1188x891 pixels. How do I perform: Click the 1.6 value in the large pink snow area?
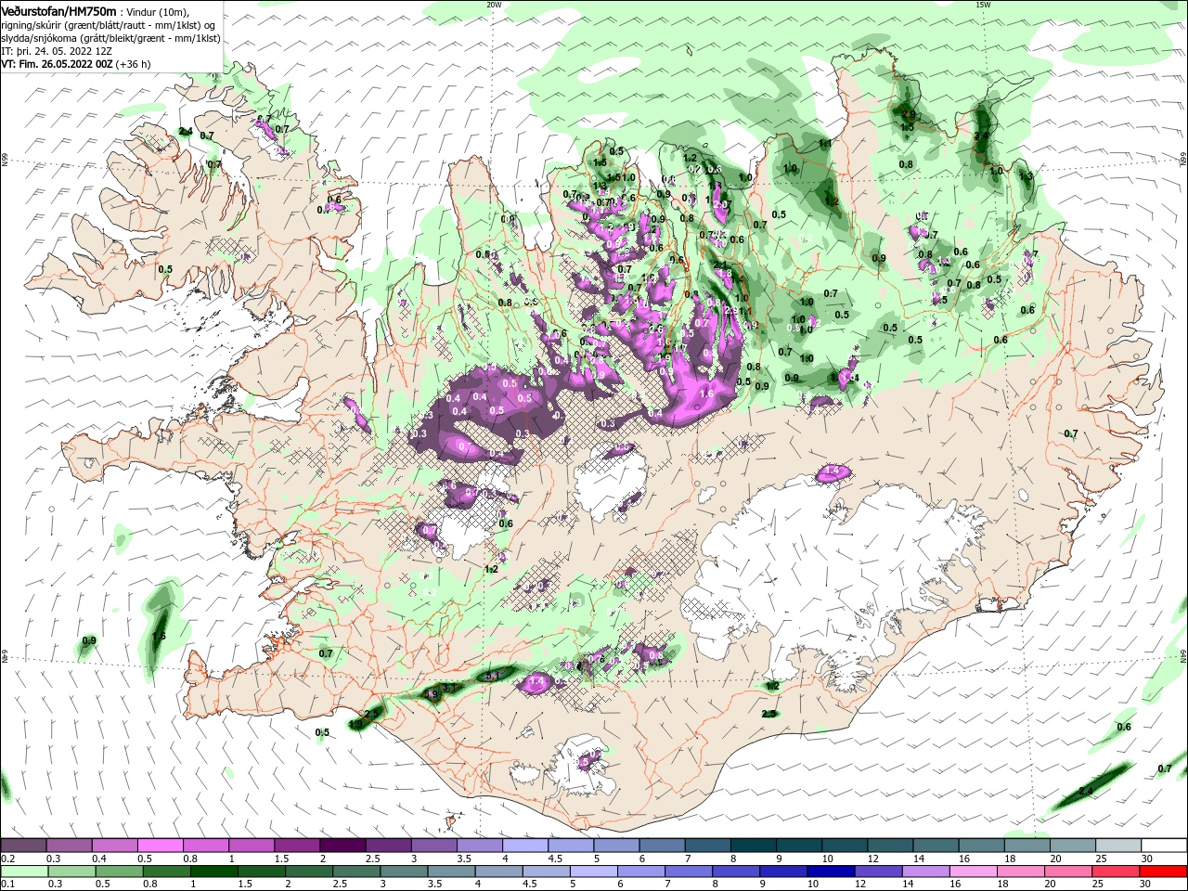706,394
